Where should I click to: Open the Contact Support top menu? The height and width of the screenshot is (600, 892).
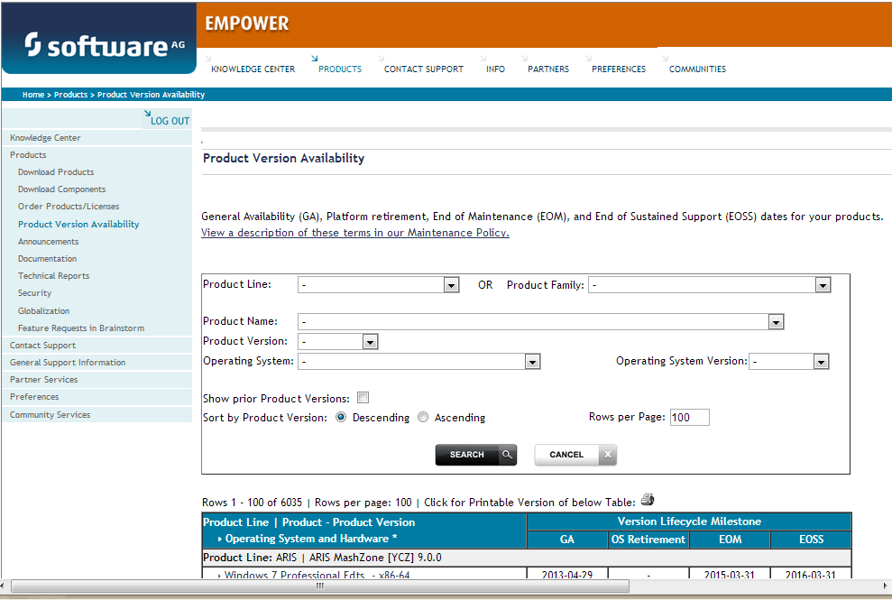(423, 69)
